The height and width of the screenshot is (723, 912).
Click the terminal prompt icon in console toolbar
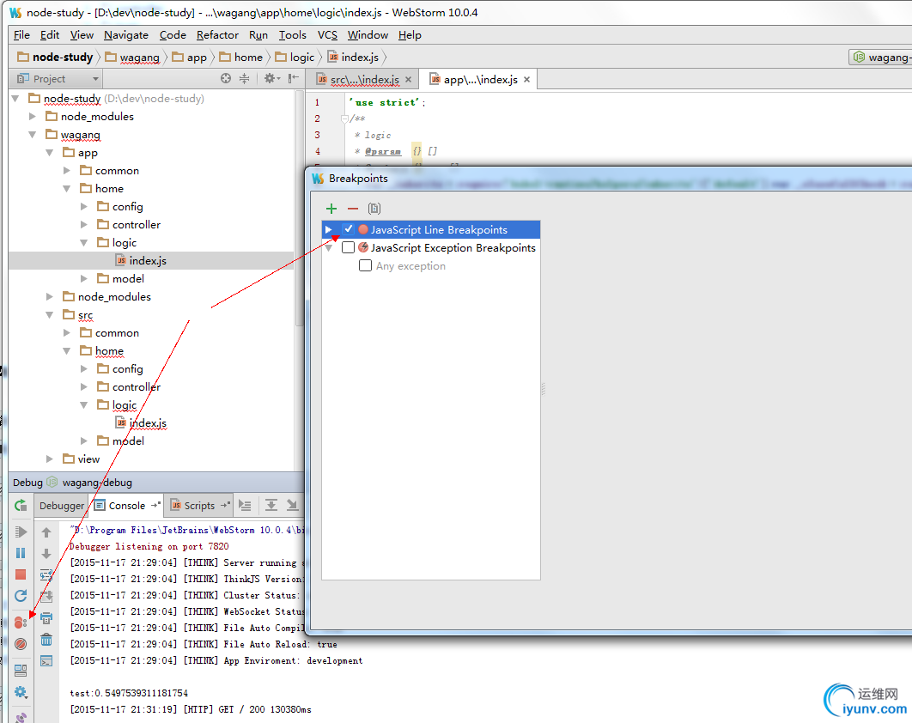[46, 661]
